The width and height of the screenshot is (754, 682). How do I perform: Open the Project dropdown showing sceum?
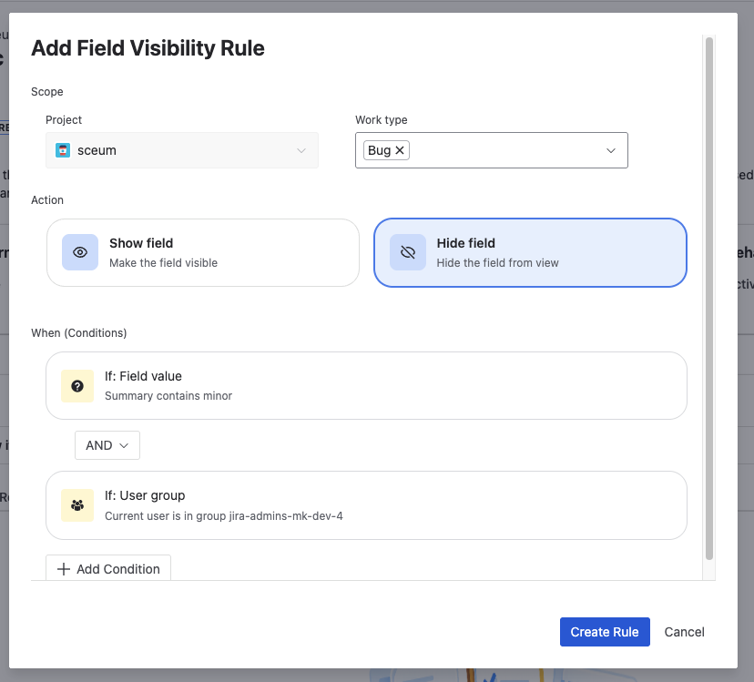(x=182, y=150)
